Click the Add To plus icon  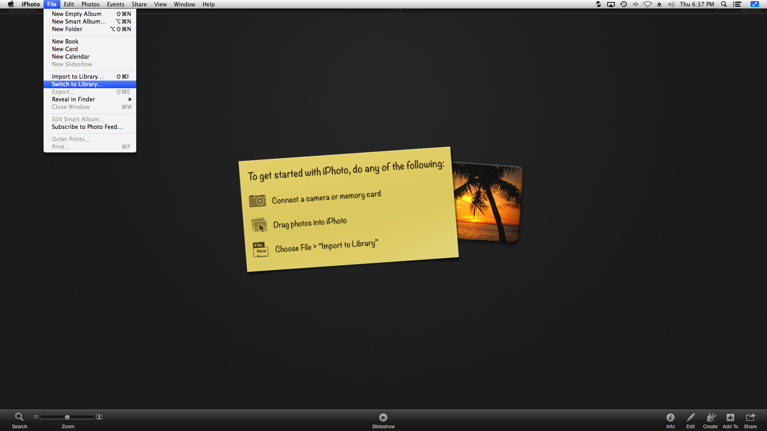pyautogui.click(x=730, y=417)
